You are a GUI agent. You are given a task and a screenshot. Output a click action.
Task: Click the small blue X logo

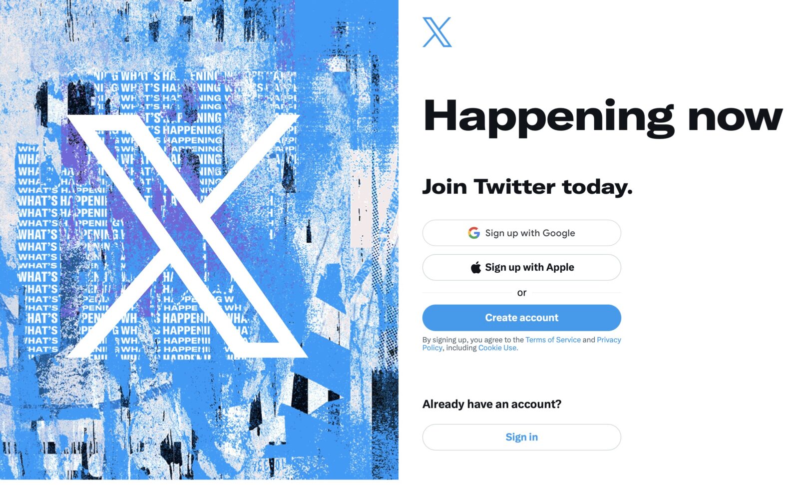(436, 32)
